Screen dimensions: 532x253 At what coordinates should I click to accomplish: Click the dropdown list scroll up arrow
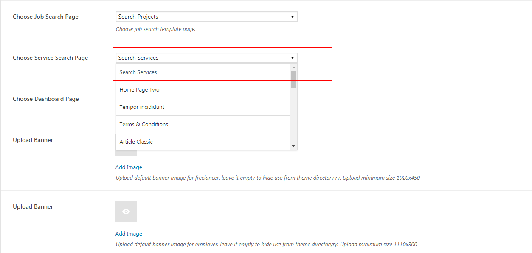pyautogui.click(x=293, y=67)
